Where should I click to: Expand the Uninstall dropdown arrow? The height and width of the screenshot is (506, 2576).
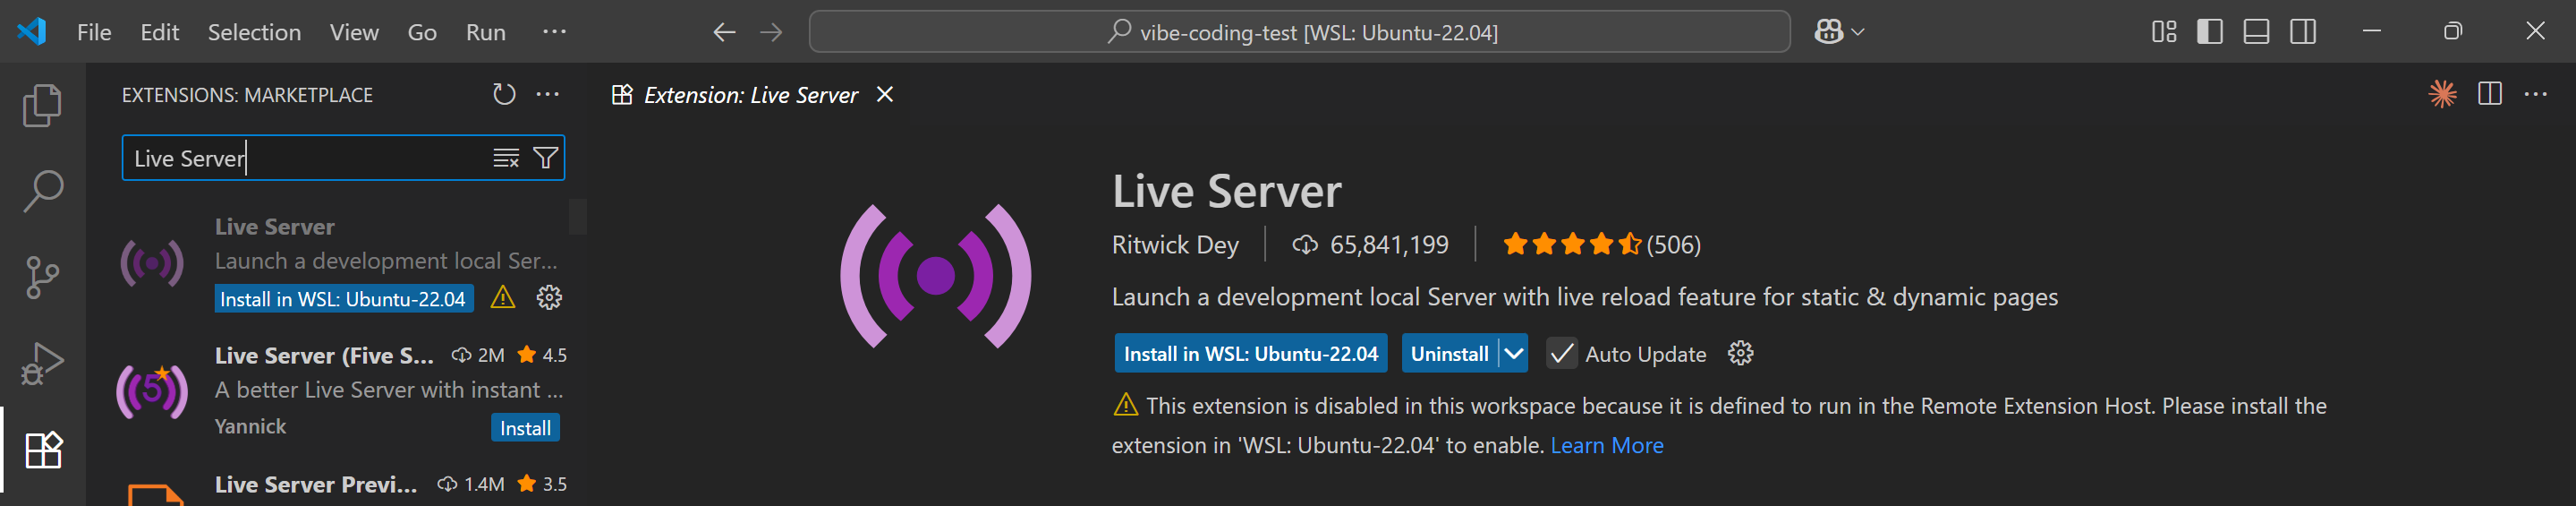[x=1514, y=354]
